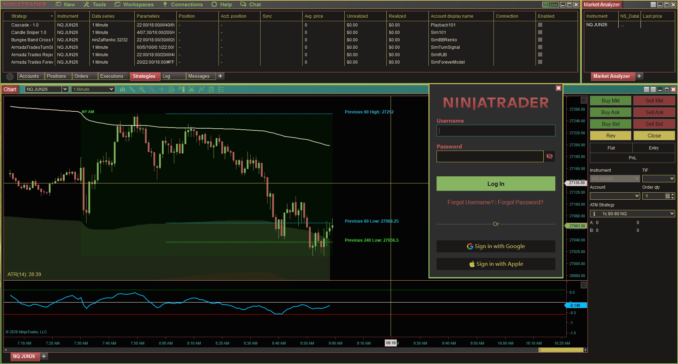The width and height of the screenshot is (678, 364).
Task: Open the chart properties list icon
Action: coord(221,89)
